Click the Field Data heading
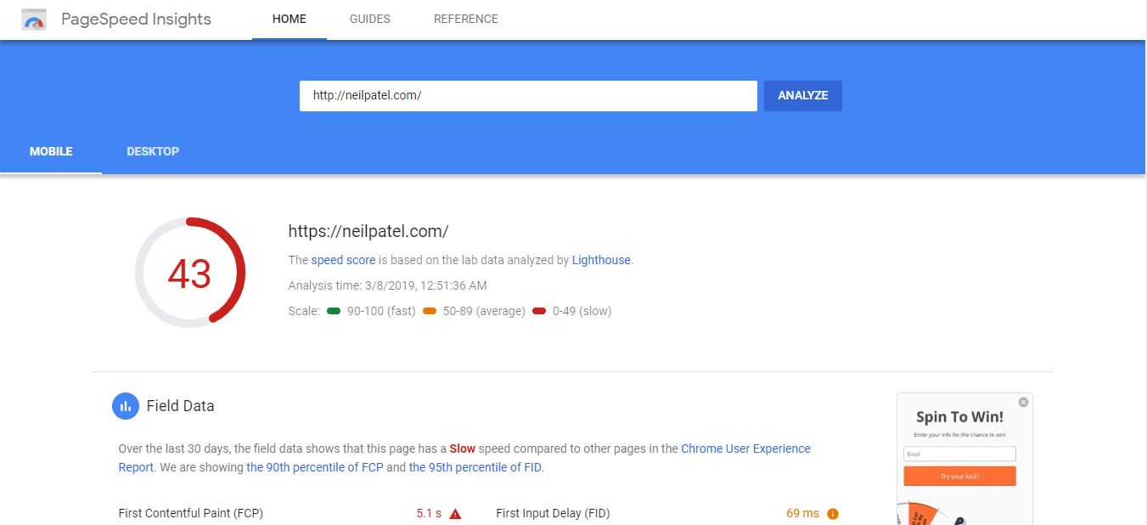This screenshot has width=1147, height=525. 180,406
